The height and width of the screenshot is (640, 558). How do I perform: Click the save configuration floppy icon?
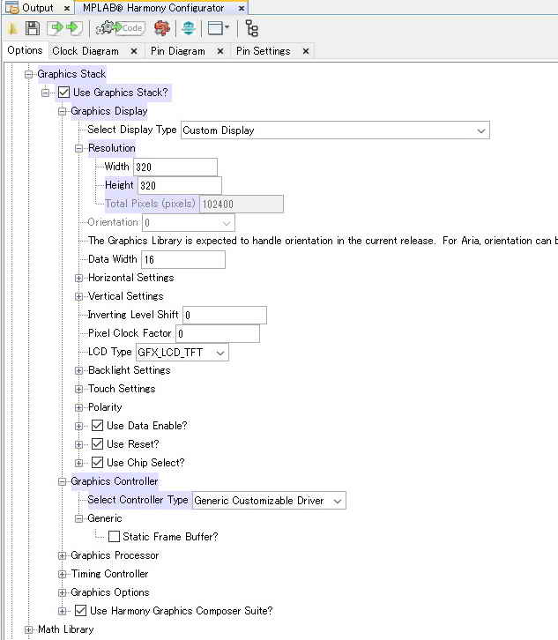pyautogui.click(x=33, y=28)
